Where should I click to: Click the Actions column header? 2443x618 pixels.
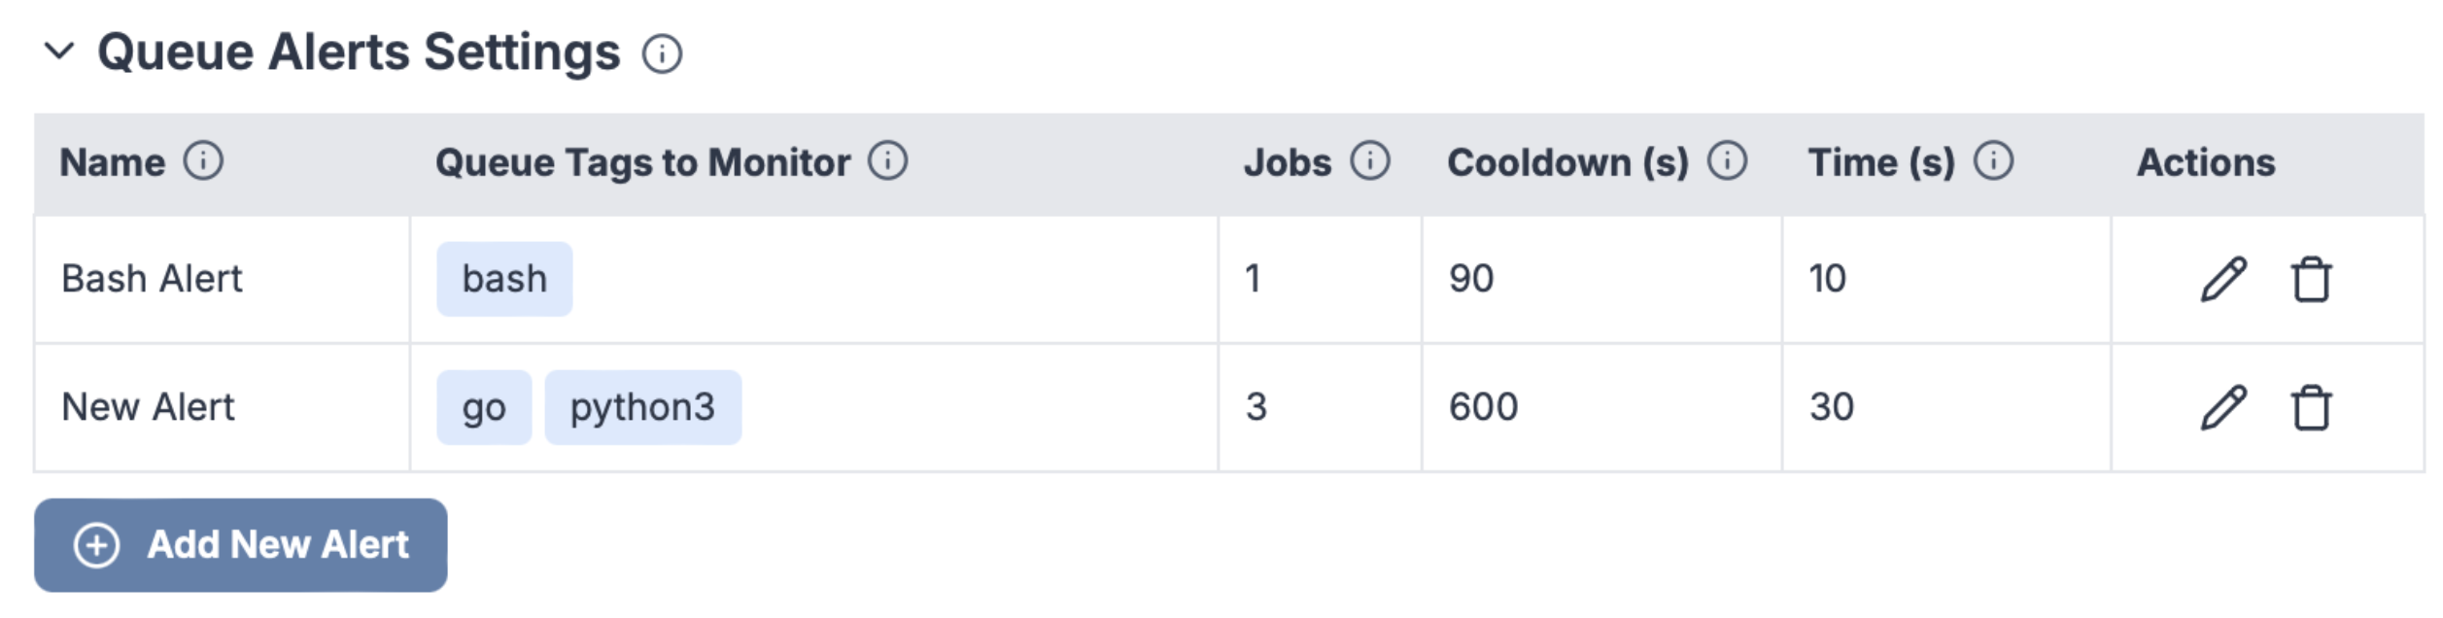click(x=2208, y=162)
